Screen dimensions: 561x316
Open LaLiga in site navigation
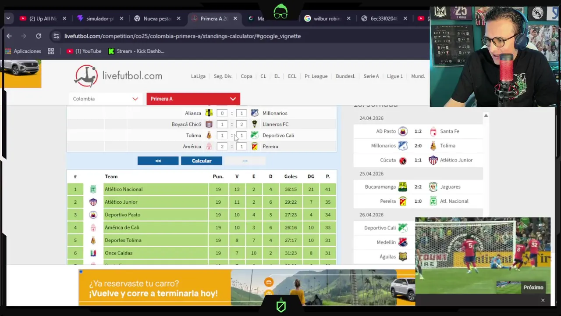pyautogui.click(x=198, y=76)
